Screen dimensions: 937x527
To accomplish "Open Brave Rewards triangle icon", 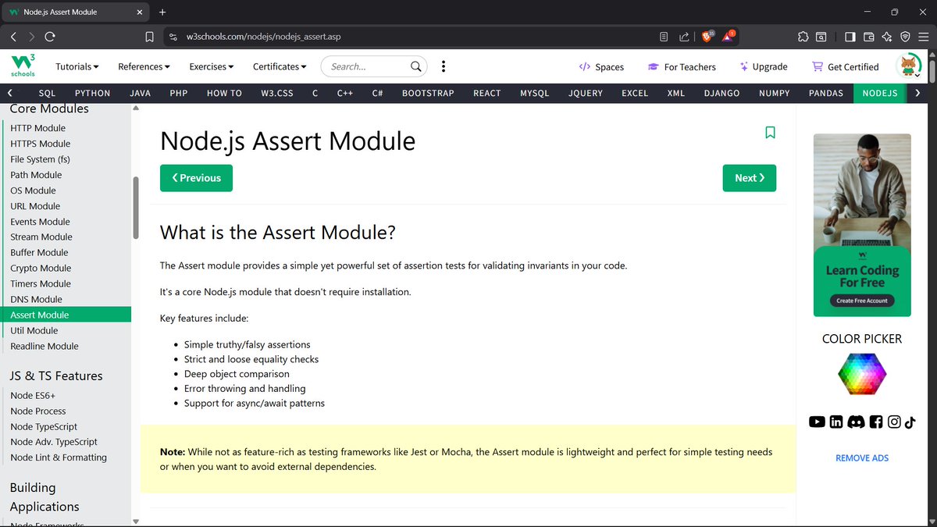I will [728, 36].
